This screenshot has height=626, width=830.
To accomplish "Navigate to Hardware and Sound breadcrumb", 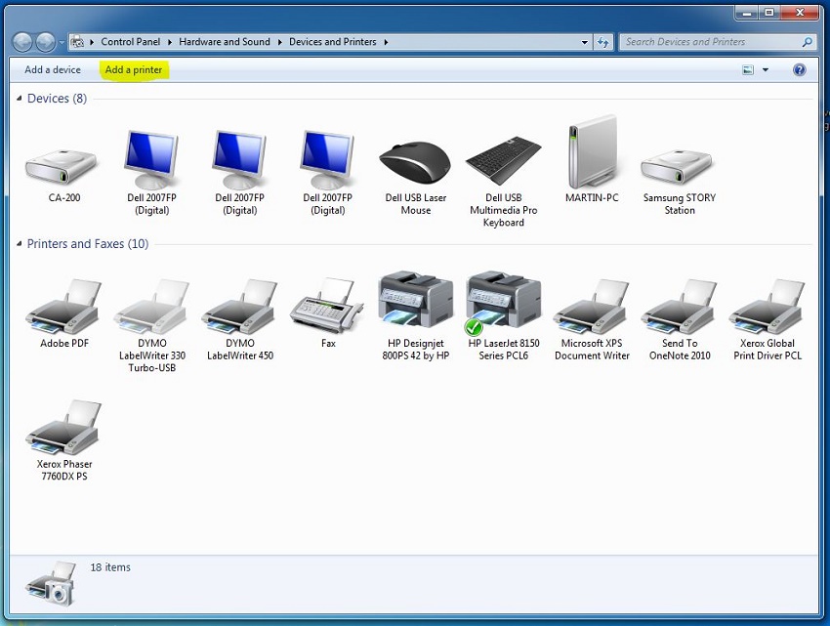I will tap(225, 42).
